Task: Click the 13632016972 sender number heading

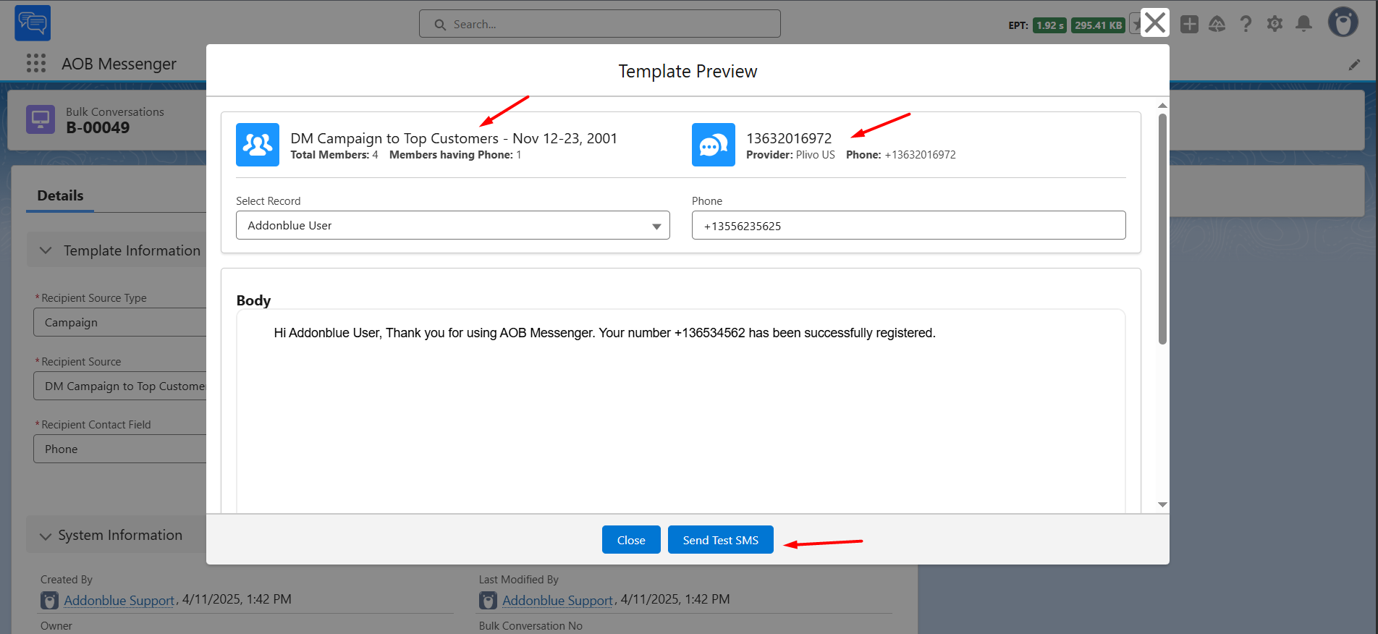Action: (789, 138)
